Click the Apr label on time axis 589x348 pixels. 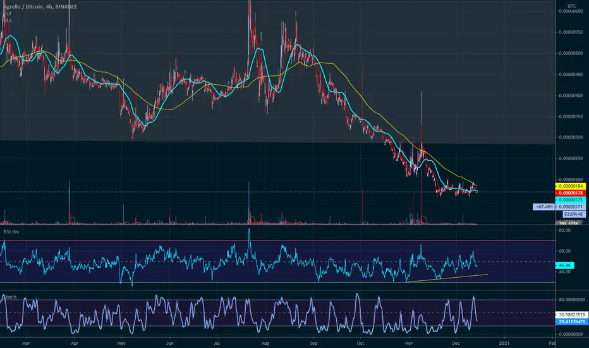pos(75,343)
